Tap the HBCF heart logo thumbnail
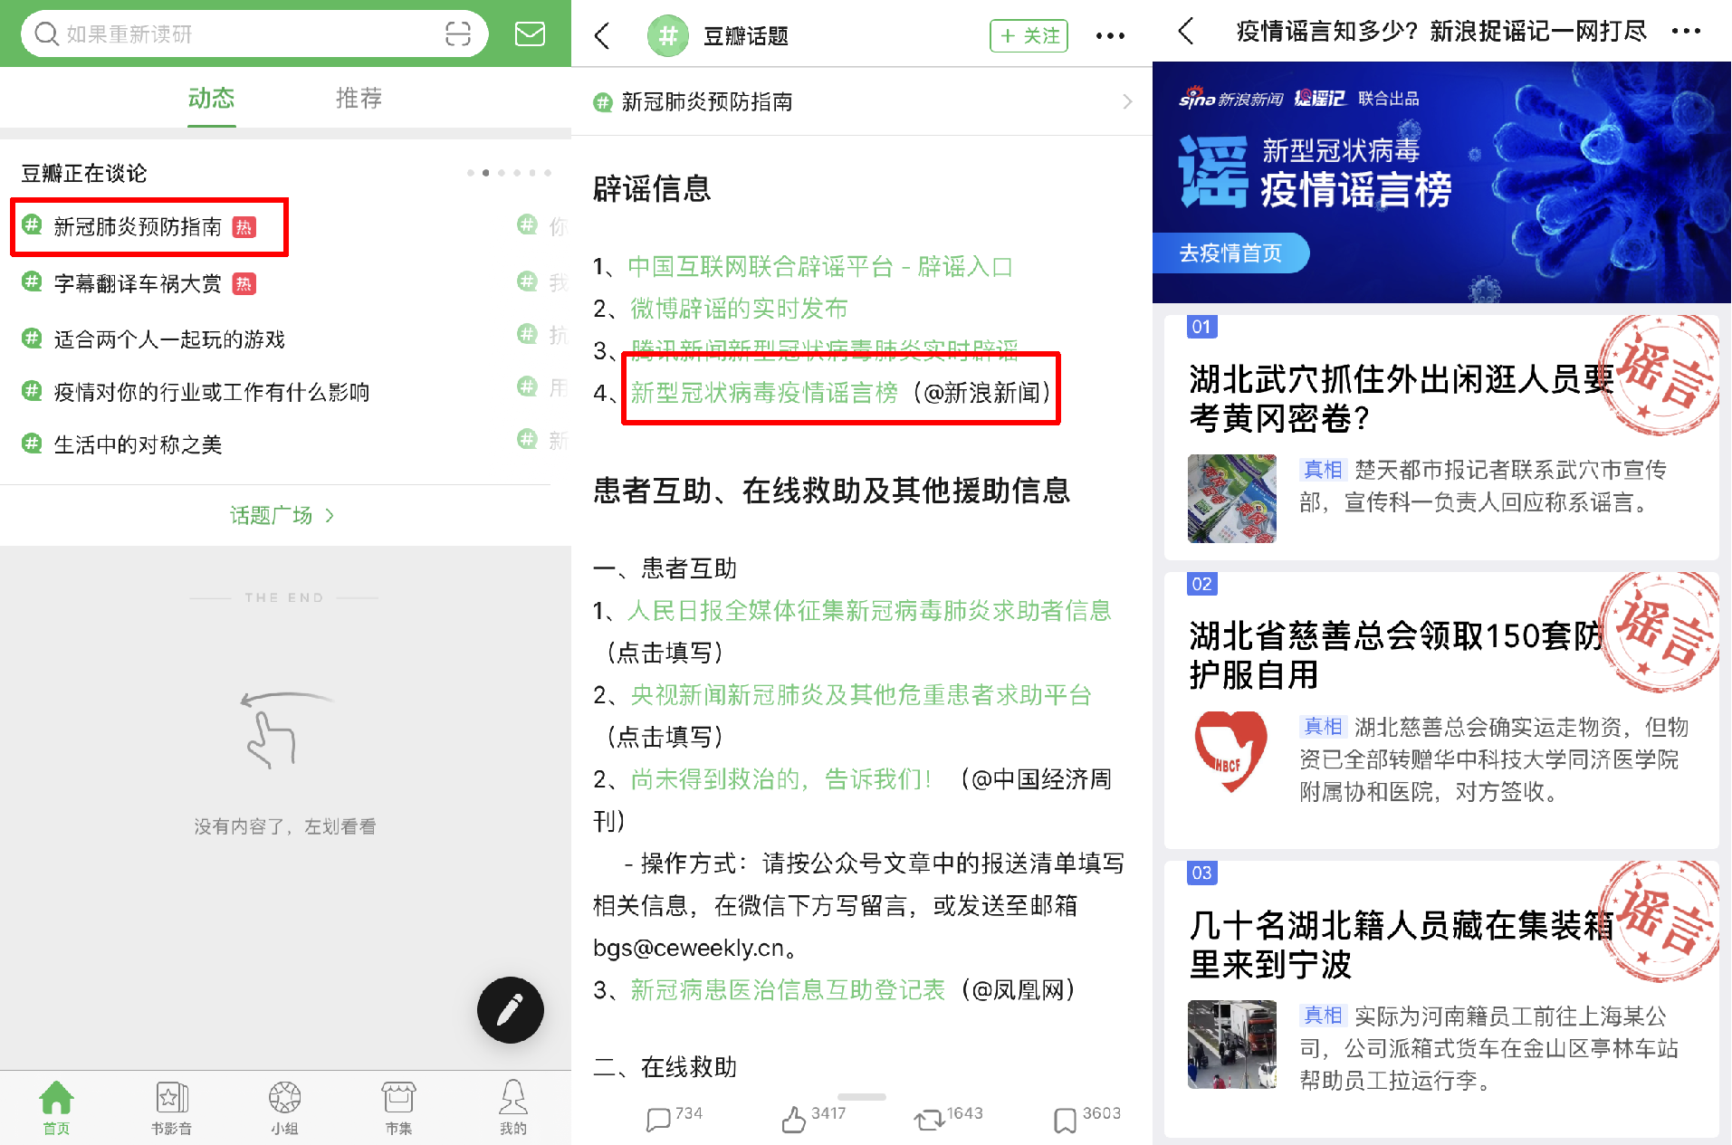Screen dimensions: 1732x1145 (1231, 753)
